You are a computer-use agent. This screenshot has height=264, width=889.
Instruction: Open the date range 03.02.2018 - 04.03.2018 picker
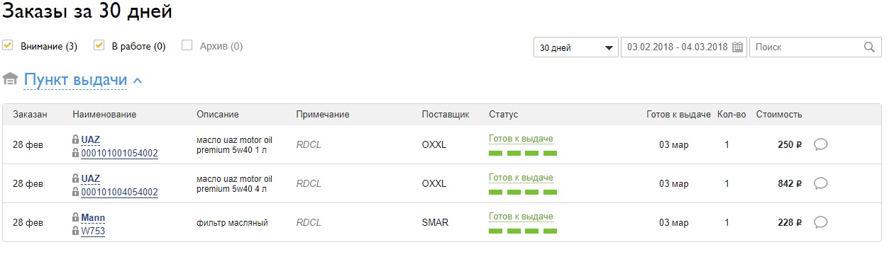coord(683,47)
